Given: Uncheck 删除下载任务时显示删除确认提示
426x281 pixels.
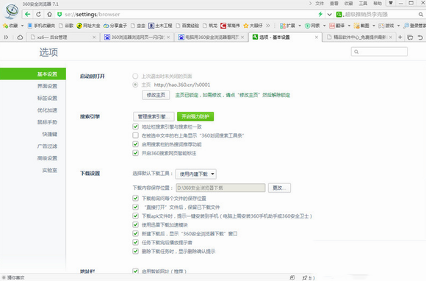Looking at the screenshot, I should point(136,251).
